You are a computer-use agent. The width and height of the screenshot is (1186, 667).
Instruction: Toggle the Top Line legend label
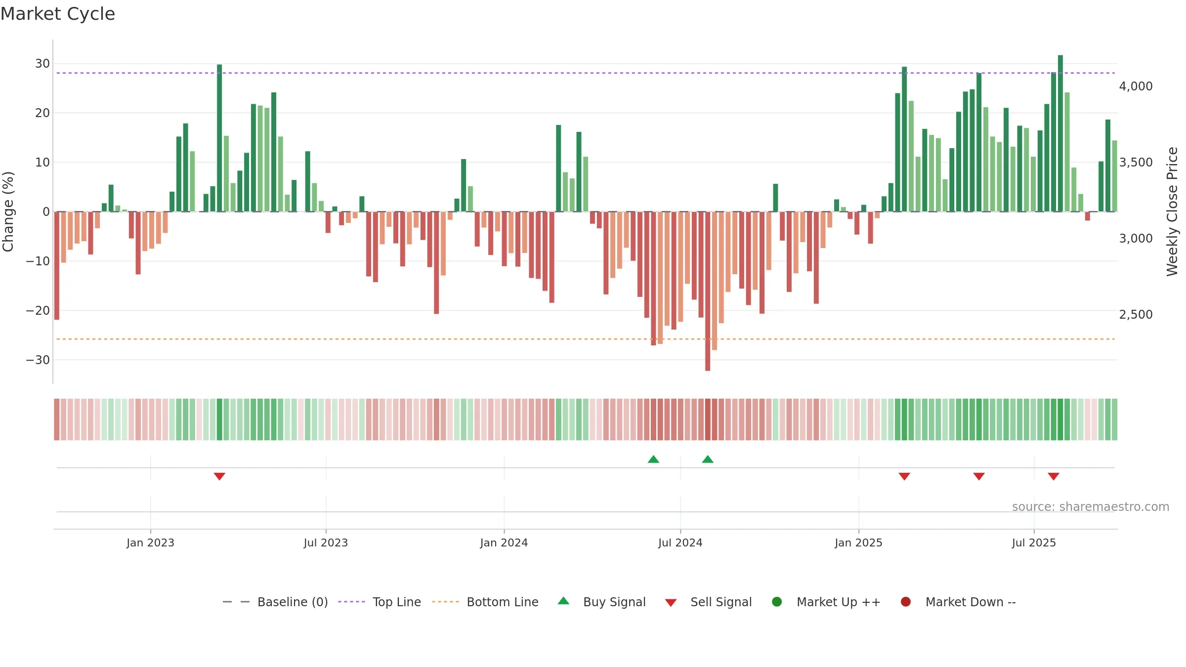[x=397, y=602]
